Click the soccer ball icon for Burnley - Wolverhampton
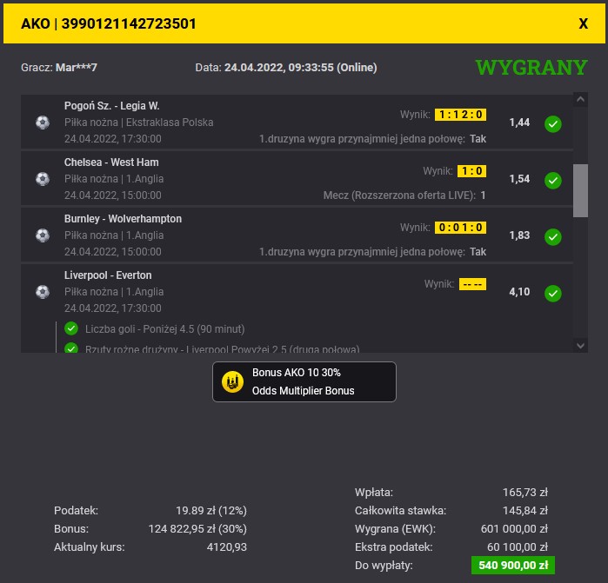 (43, 235)
